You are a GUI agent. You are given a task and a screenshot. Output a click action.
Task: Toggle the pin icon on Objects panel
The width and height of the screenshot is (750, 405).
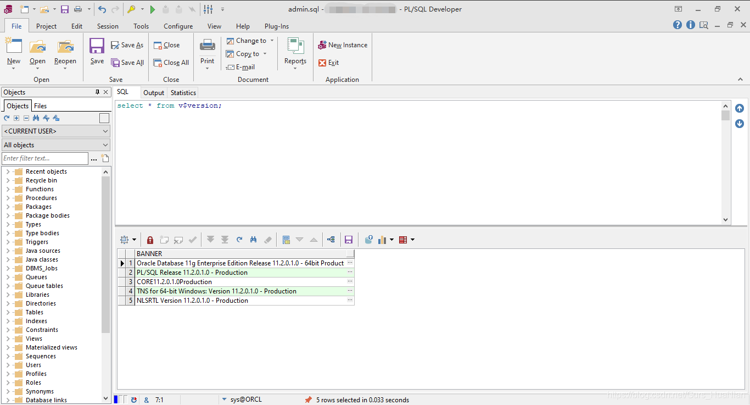98,92
